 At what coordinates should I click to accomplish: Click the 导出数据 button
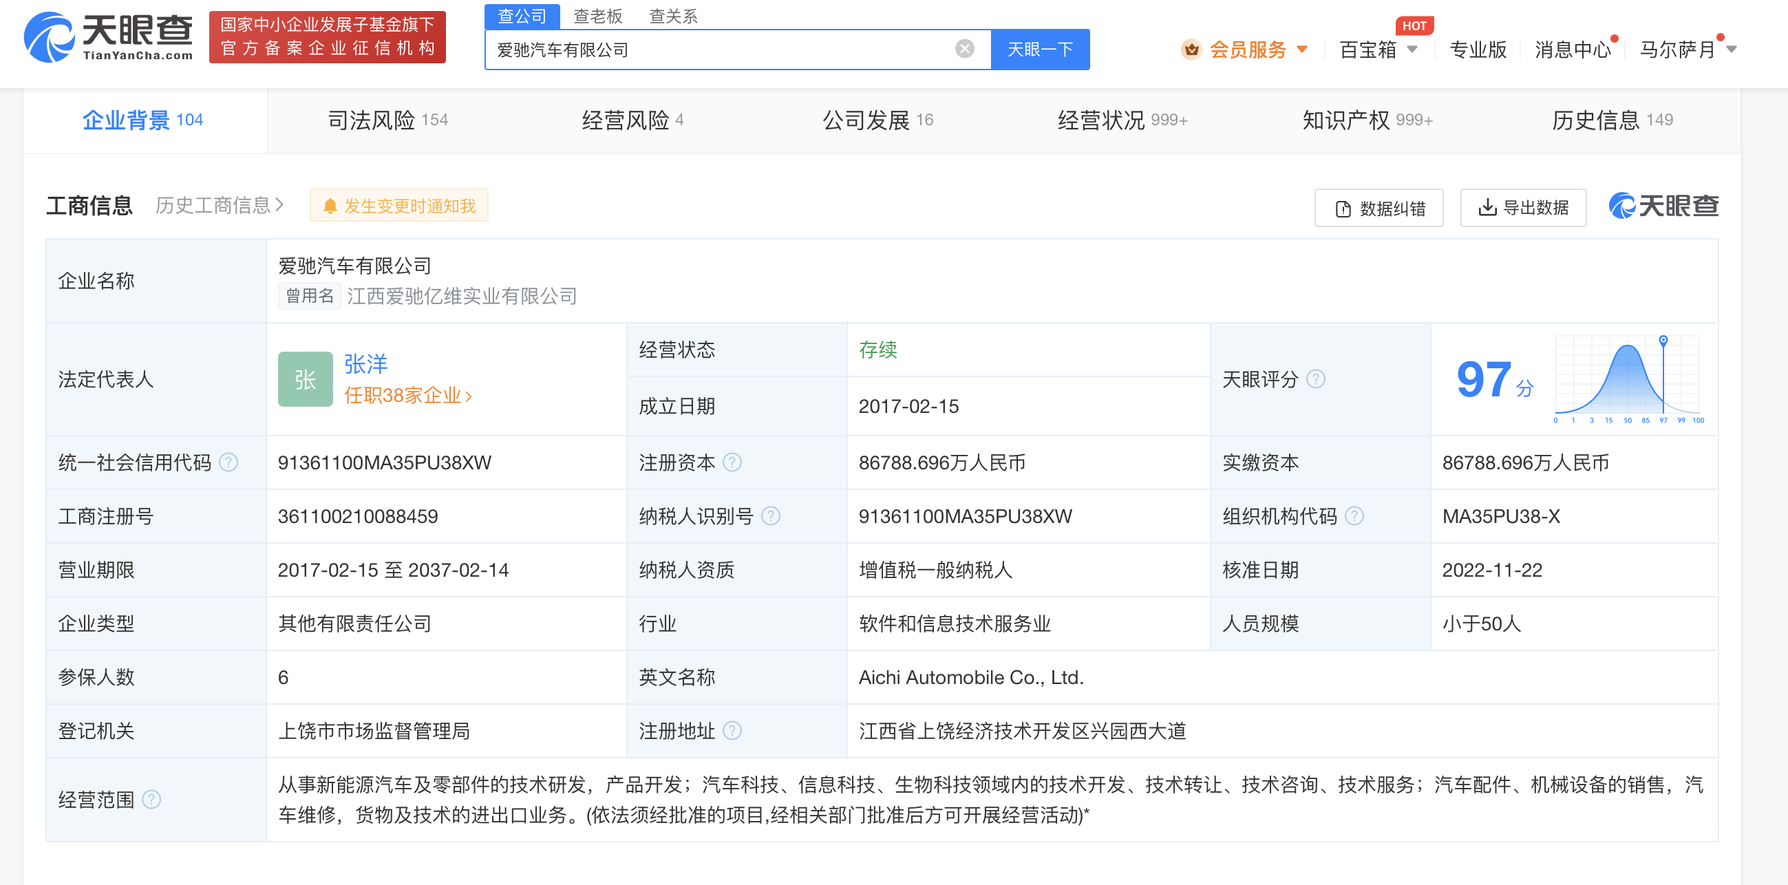coord(1523,208)
